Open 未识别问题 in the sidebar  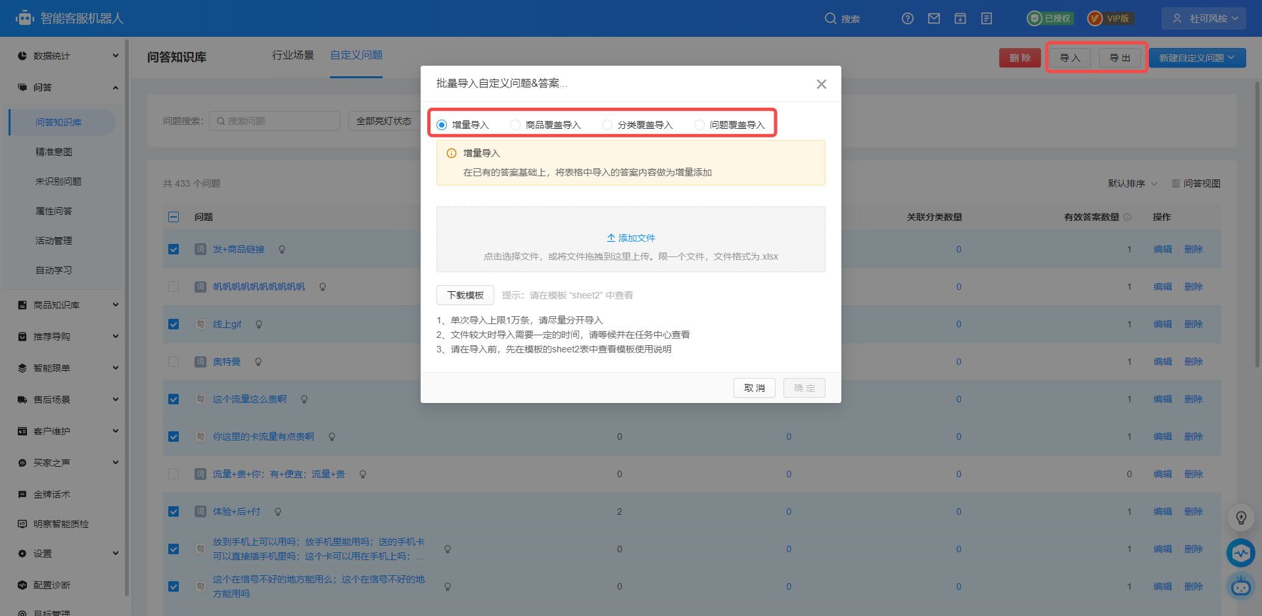click(x=58, y=181)
